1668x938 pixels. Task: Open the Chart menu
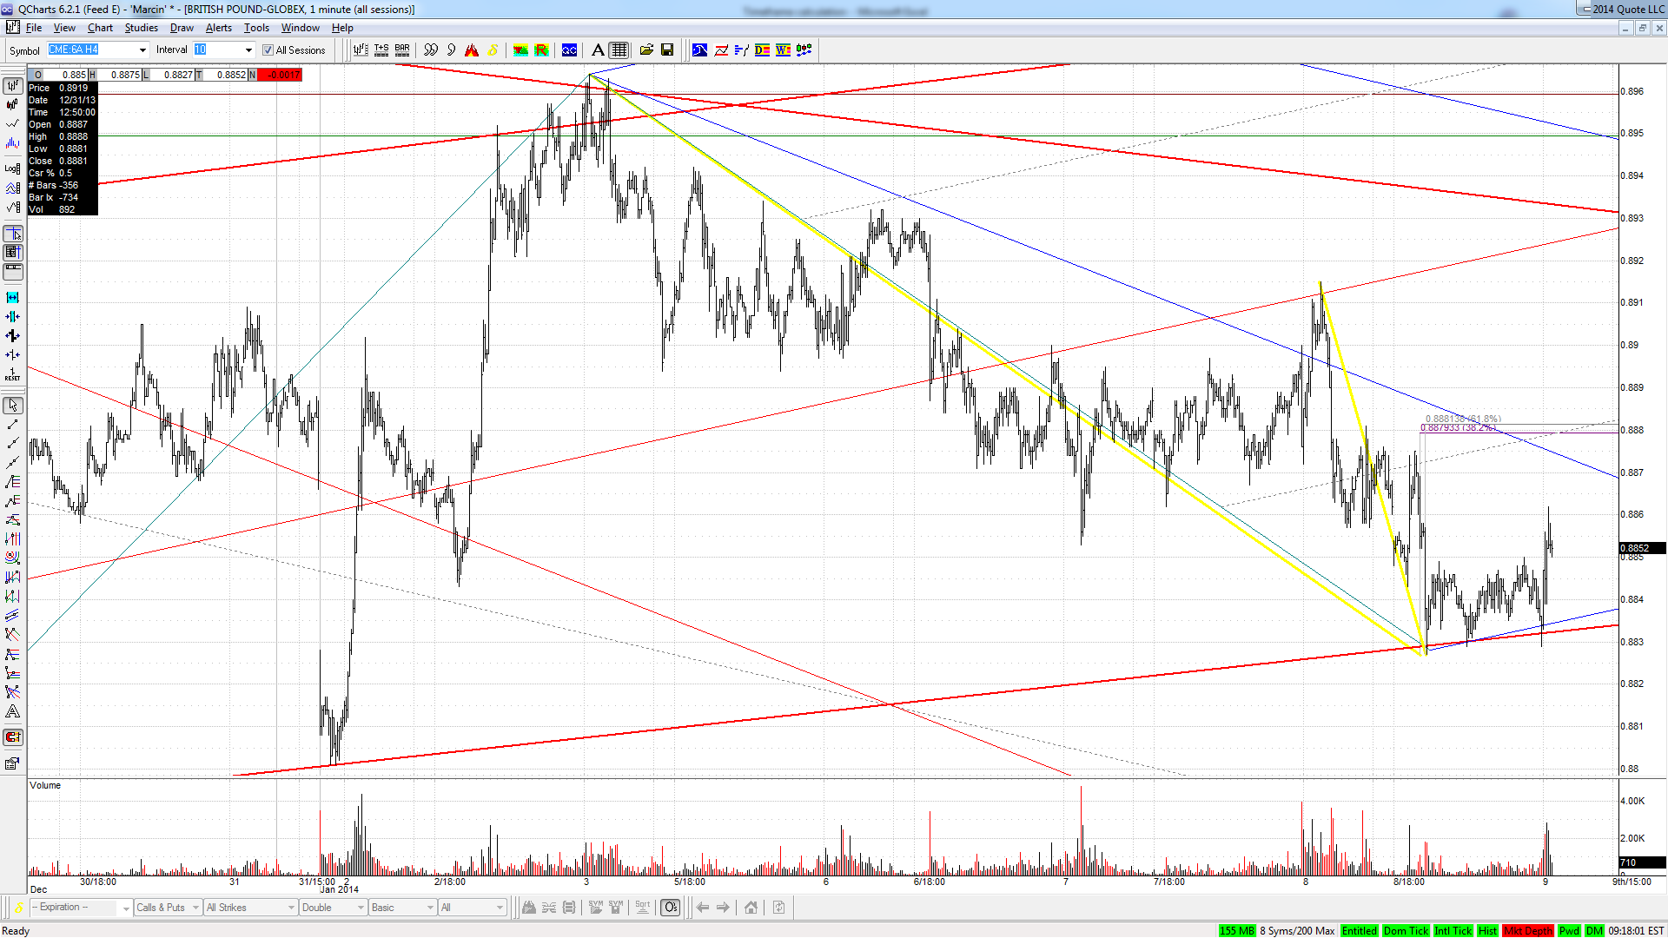point(100,28)
